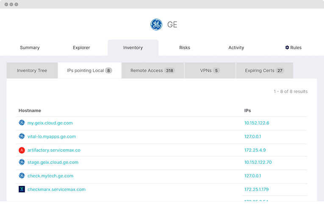The height and width of the screenshot is (205, 324).
Task: Open the Activity tab
Action: pos(236,48)
